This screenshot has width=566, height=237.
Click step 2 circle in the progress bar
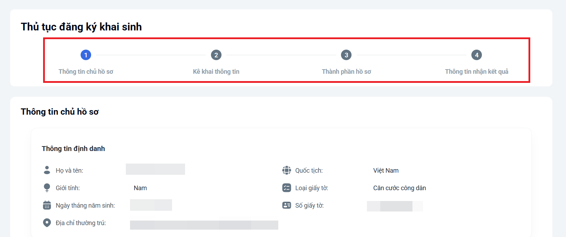coord(216,55)
